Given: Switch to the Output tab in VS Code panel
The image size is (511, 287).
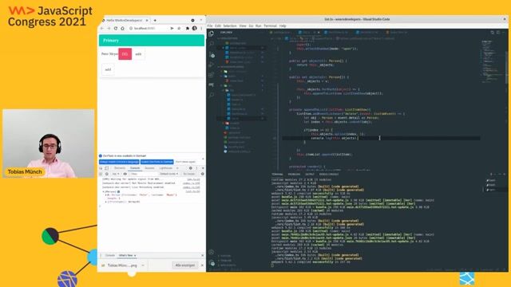Looking at the screenshot, I should point(310,175).
